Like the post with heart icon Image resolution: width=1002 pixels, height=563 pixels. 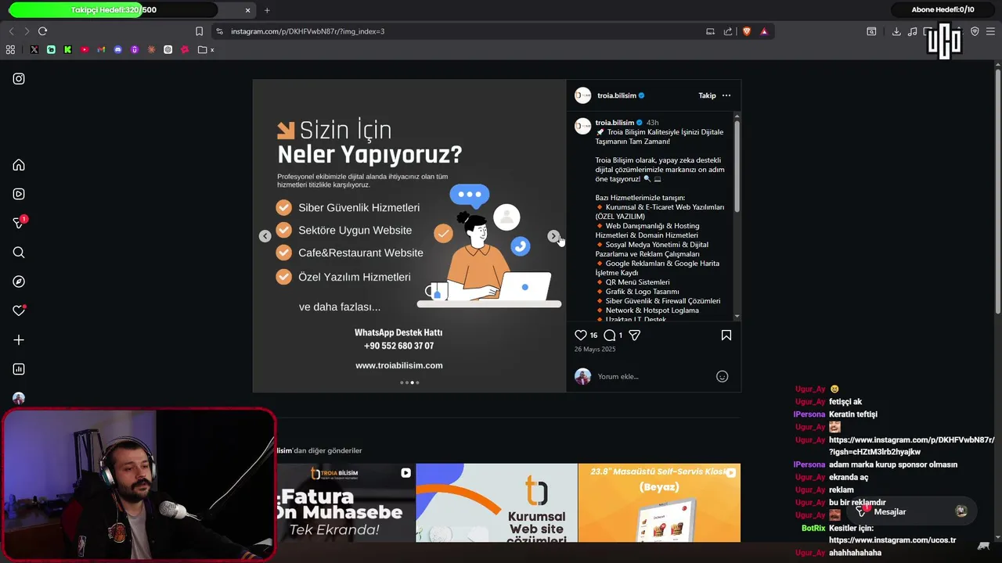(581, 335)
